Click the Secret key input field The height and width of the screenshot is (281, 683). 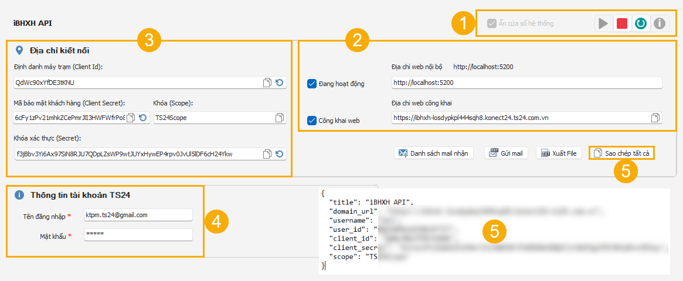(x=150, y=153)
